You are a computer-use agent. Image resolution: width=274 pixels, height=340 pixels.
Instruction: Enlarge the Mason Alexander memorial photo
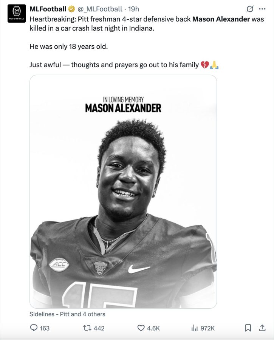coord(123,192)
